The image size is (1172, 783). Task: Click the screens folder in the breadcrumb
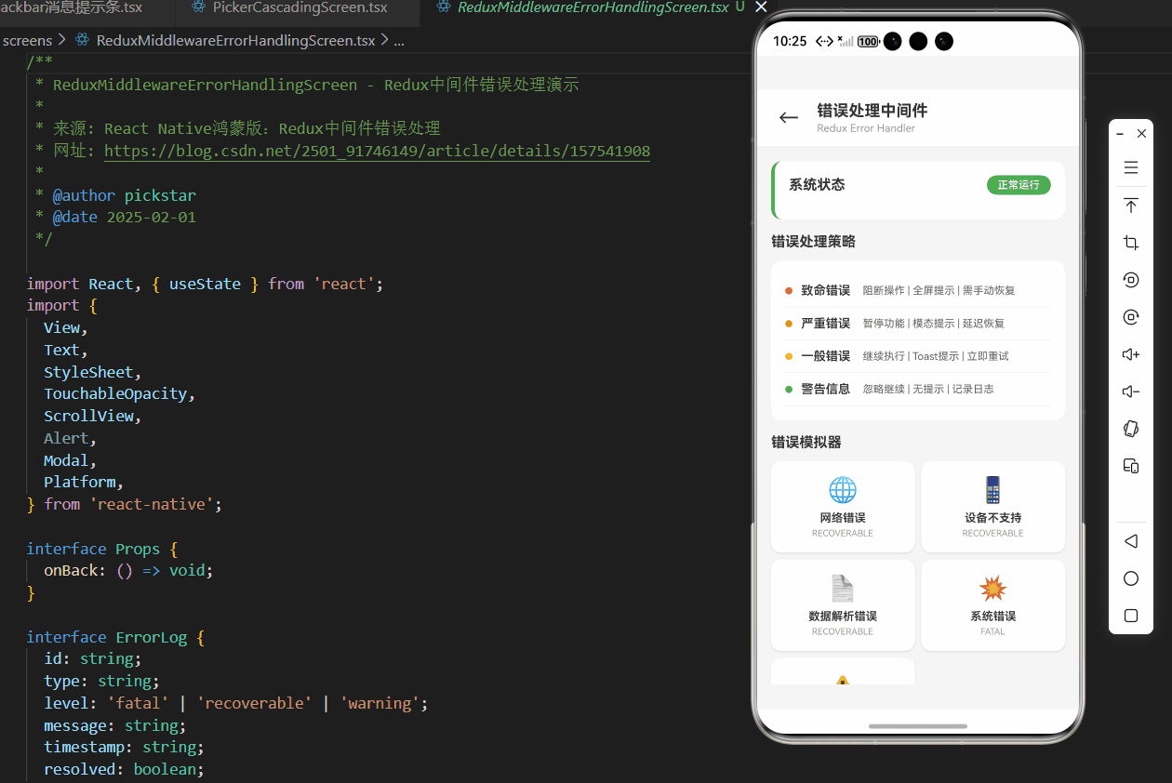point(27,40)
